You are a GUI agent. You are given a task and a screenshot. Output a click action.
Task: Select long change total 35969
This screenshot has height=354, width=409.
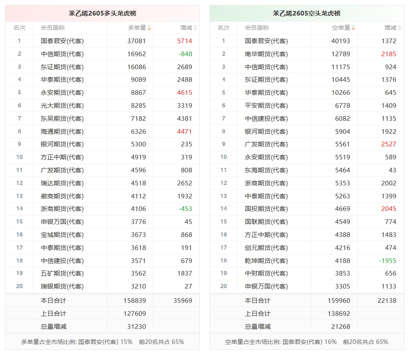point(183,301)
